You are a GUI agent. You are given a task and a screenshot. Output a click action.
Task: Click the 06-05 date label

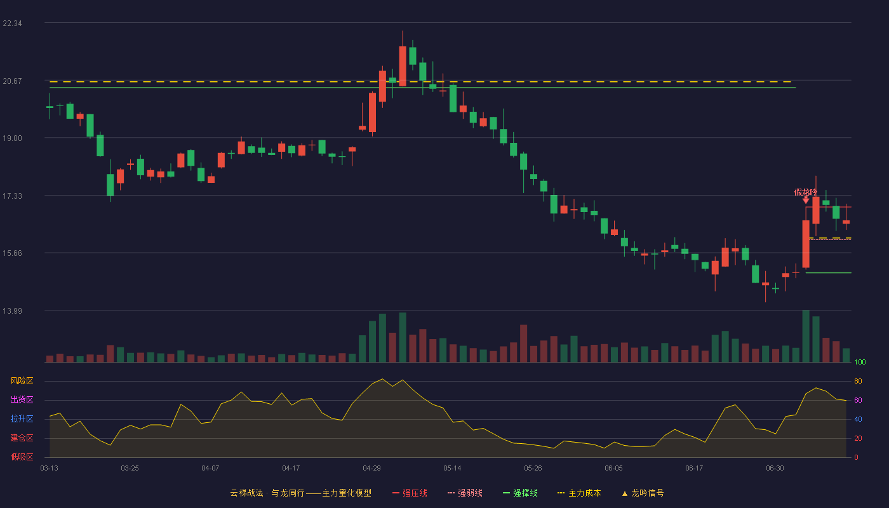(613, 468)
